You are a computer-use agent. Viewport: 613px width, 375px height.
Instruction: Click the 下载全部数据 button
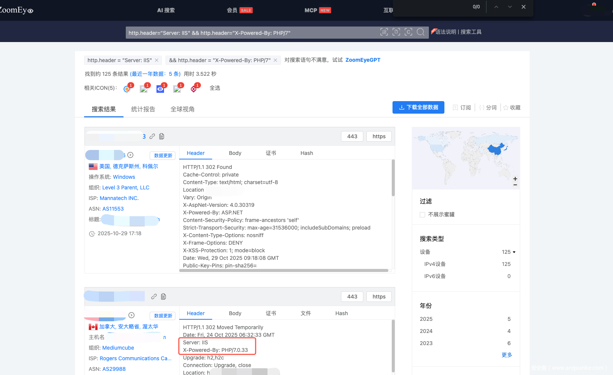point(418,108)
